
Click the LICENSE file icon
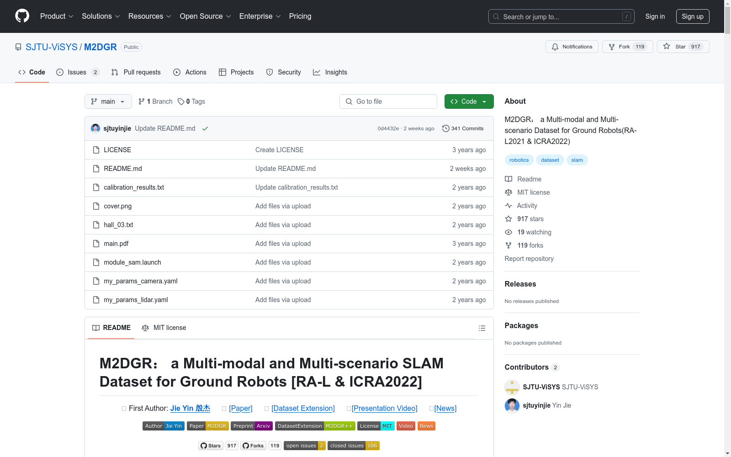96,150
